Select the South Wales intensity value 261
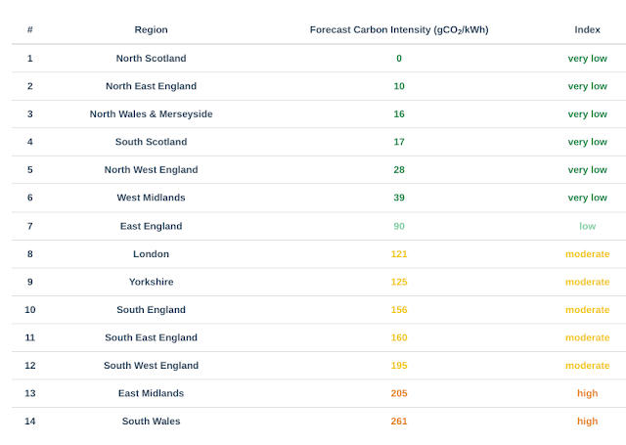The image size is (626, 445). coord(399,422)
